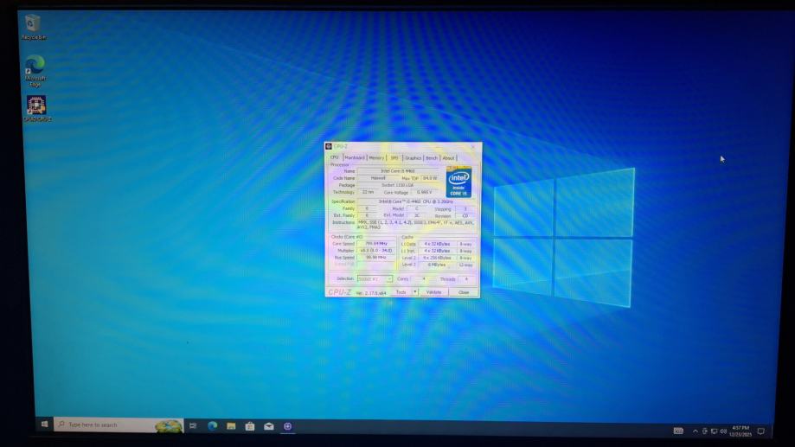Viewport: 795px width, 447px height.
Task: Click the Cores count value
Action: [x=424, y=278]
